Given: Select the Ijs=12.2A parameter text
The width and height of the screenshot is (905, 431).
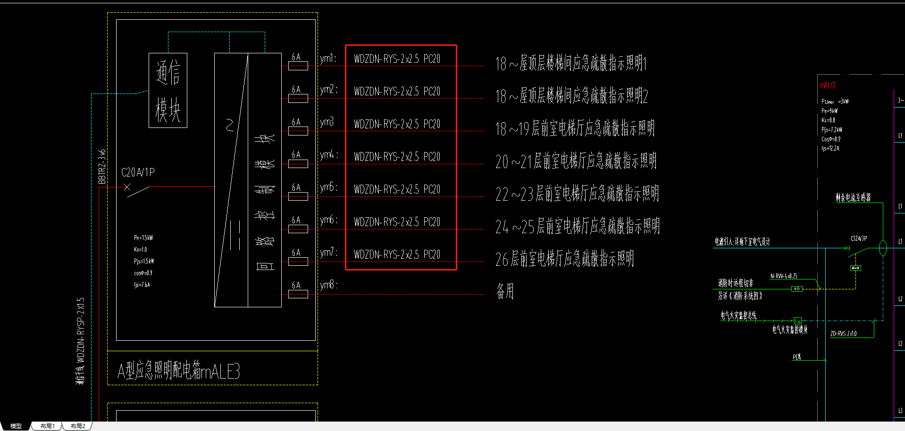Looking at the screenshot, I should coord(830,148).
